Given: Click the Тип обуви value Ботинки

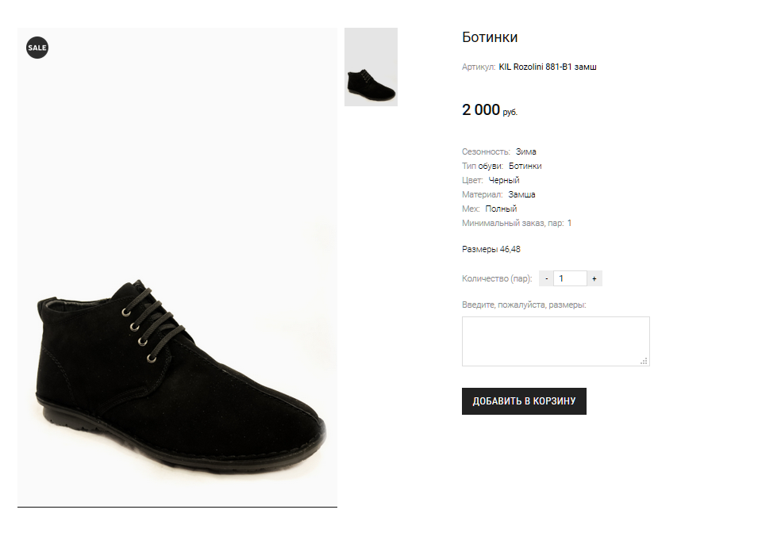Looking at the screenshot, I should click(x=525, y=166).
